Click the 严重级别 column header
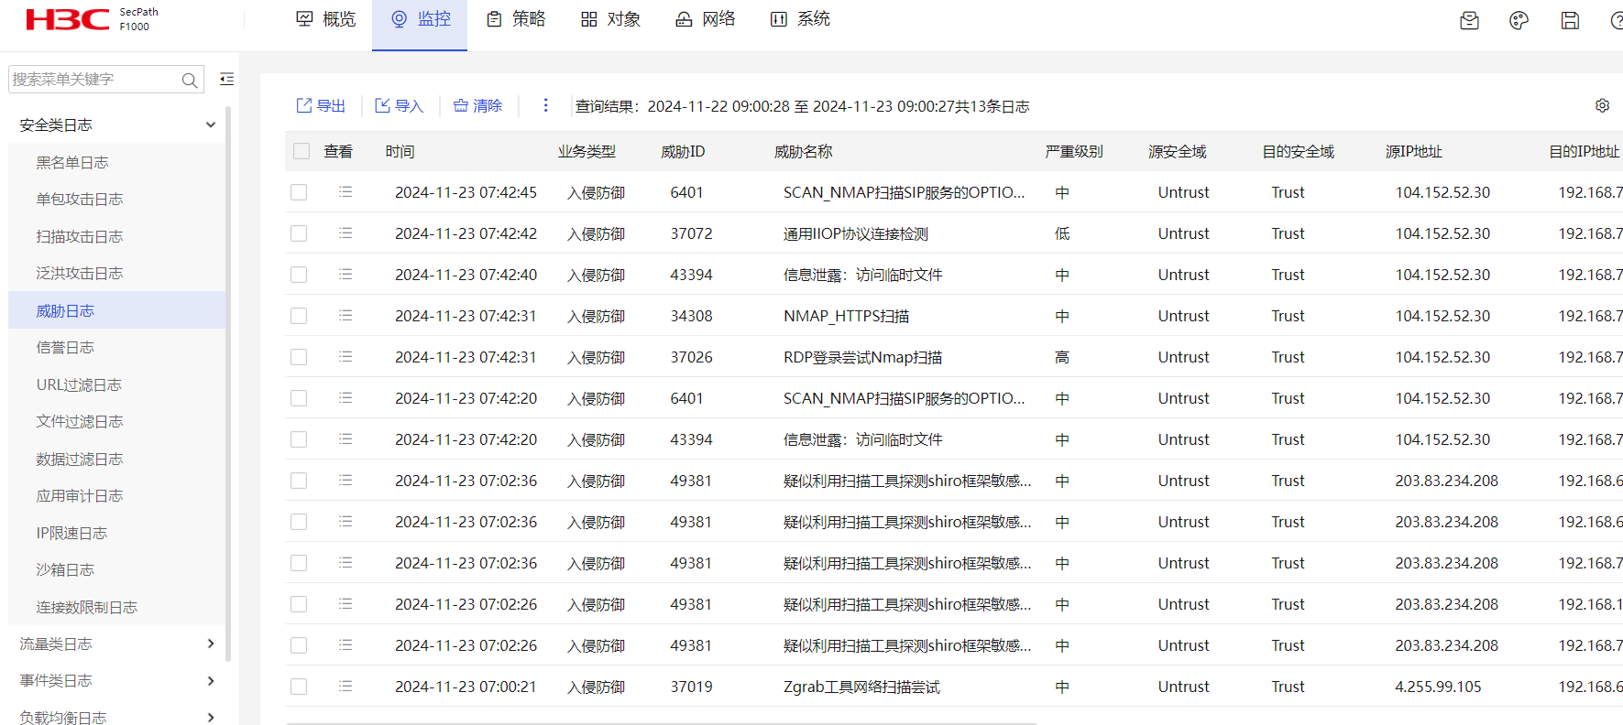This screenshot has height=725, width=1623. pos(1074,152)
